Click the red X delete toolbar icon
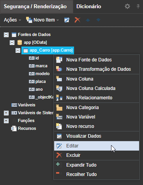 click(x=78, y=20)
